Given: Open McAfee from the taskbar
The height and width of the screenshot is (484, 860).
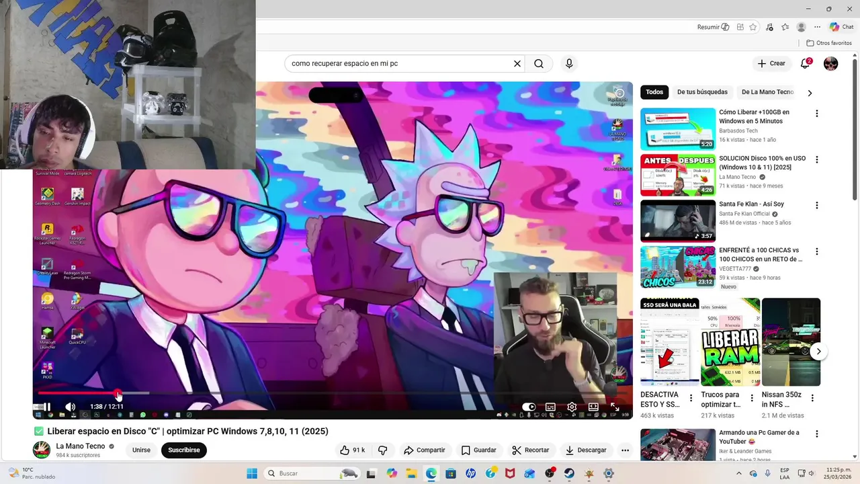Looking at the screenshot, I should (x=510, y=473).
